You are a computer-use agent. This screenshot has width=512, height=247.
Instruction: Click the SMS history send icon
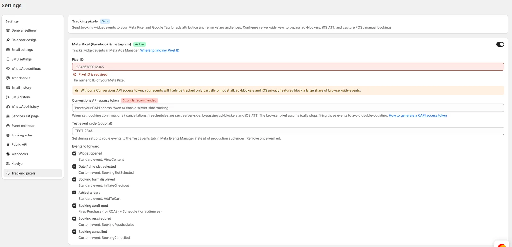pos(8,97)
